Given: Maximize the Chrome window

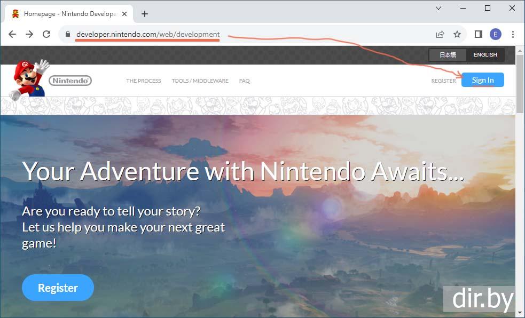Looking at the screenshot, I should 488,8.
